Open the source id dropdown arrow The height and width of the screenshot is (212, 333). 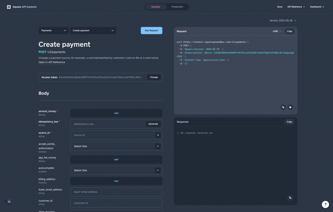158,135
